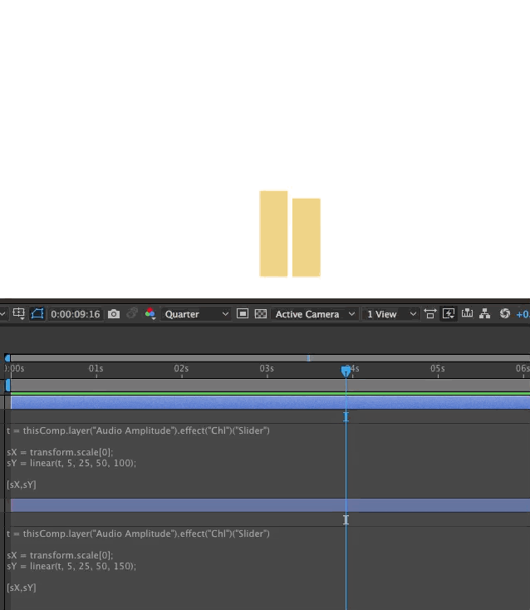Click the 01s mark on time ruler
This screenshot has height=610, width=530.
click(x=96, y=368)
